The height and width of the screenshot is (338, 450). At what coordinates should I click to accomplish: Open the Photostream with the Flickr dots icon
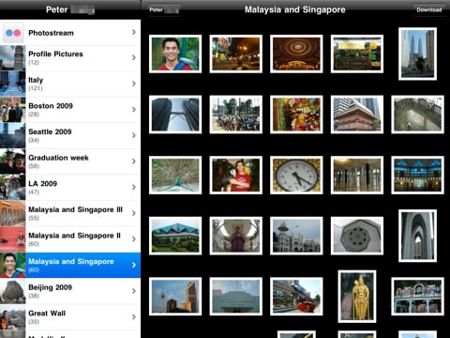pyautogui.click(x=13, y=33)
